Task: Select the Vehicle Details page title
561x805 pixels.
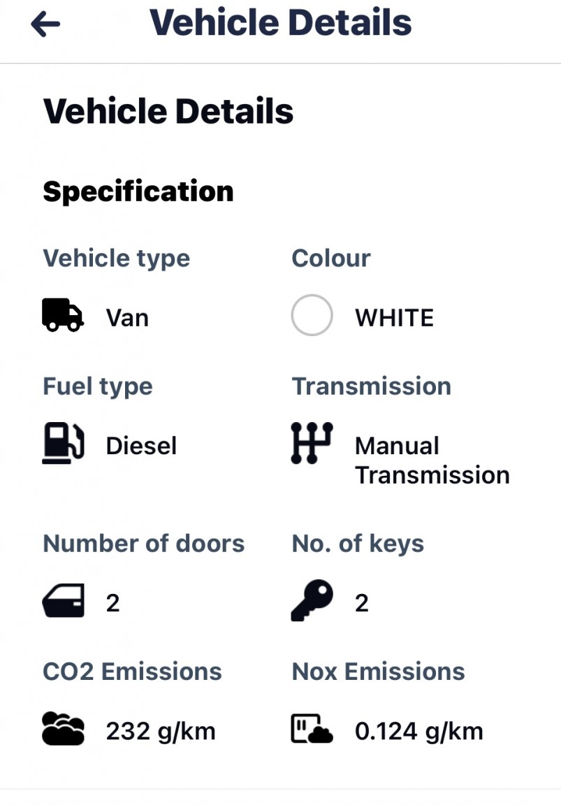Action: 280,22
